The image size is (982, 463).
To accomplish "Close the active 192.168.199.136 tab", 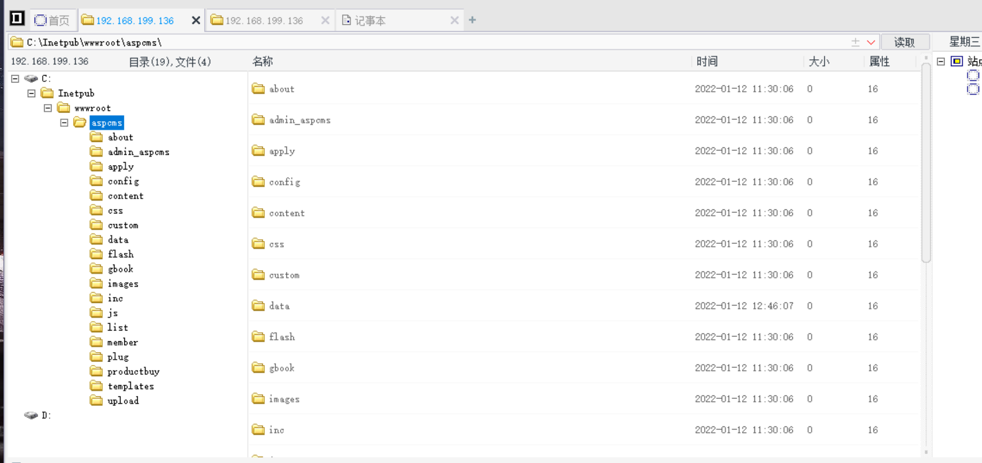I will [196, 21].
